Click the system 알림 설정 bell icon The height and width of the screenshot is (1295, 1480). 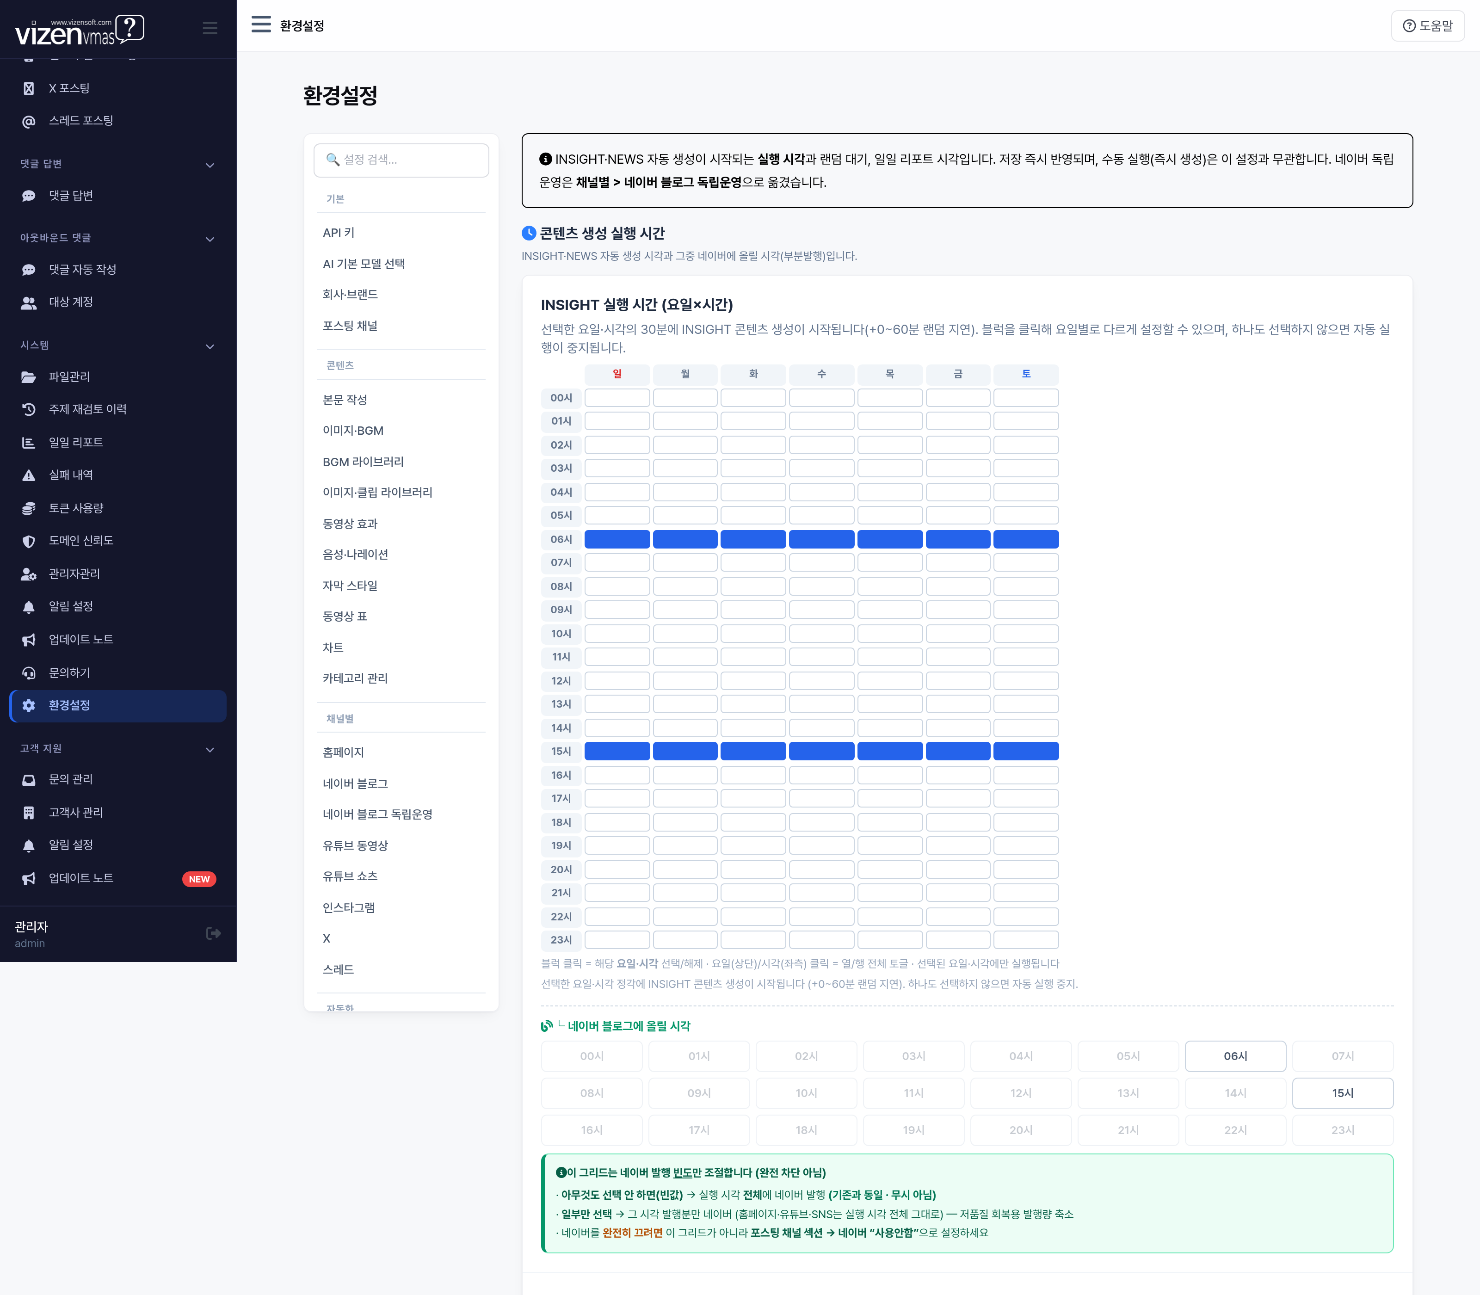tap(29, 606)
